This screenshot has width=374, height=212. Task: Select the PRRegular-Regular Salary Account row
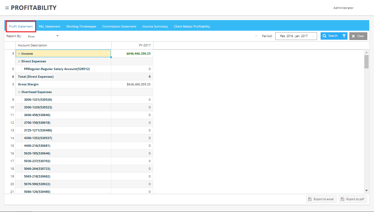click(57, 69)
